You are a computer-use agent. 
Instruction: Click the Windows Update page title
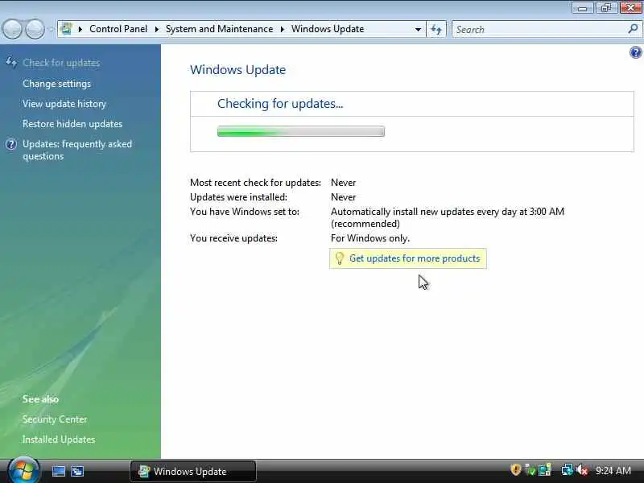[237, 70]
